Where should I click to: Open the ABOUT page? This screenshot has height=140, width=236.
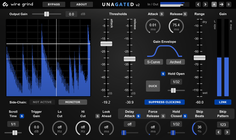(82, 4)
